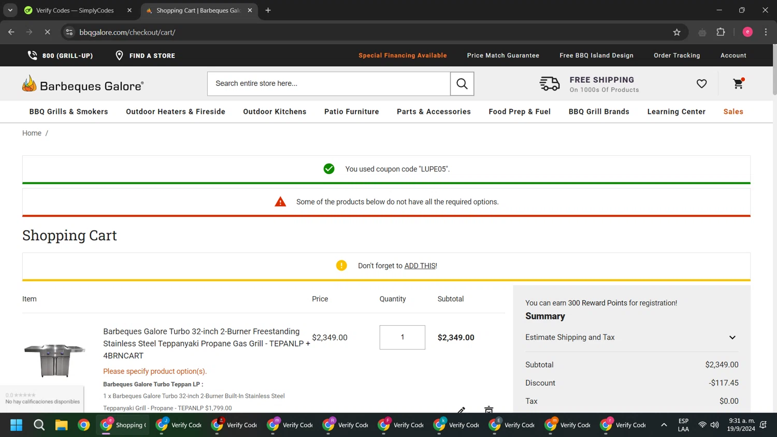Click the map pin Find a Store icon

119,55
